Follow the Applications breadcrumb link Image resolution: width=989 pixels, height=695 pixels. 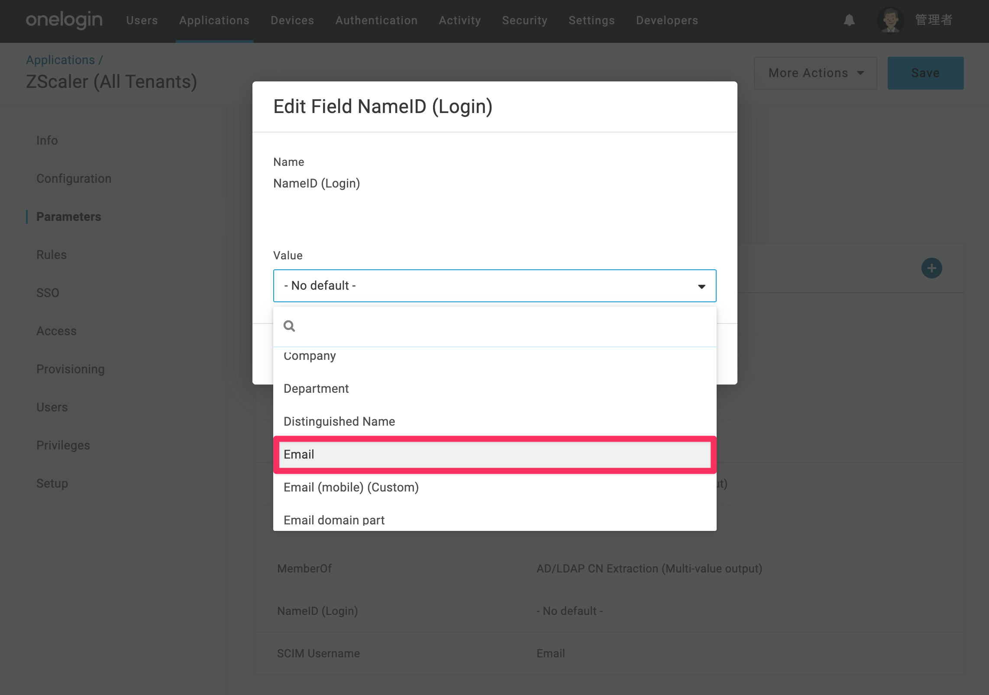click(60, 60)
